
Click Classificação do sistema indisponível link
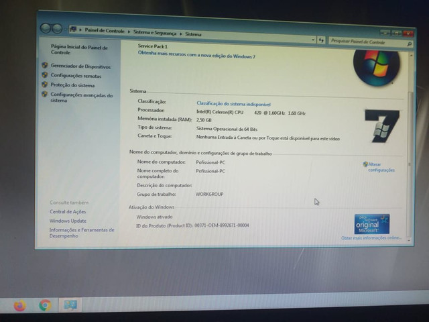click(234, 104)
